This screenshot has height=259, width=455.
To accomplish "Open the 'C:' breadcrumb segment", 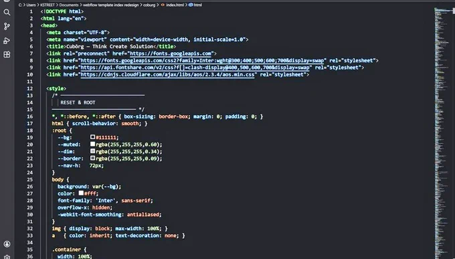I will (20, 5).
